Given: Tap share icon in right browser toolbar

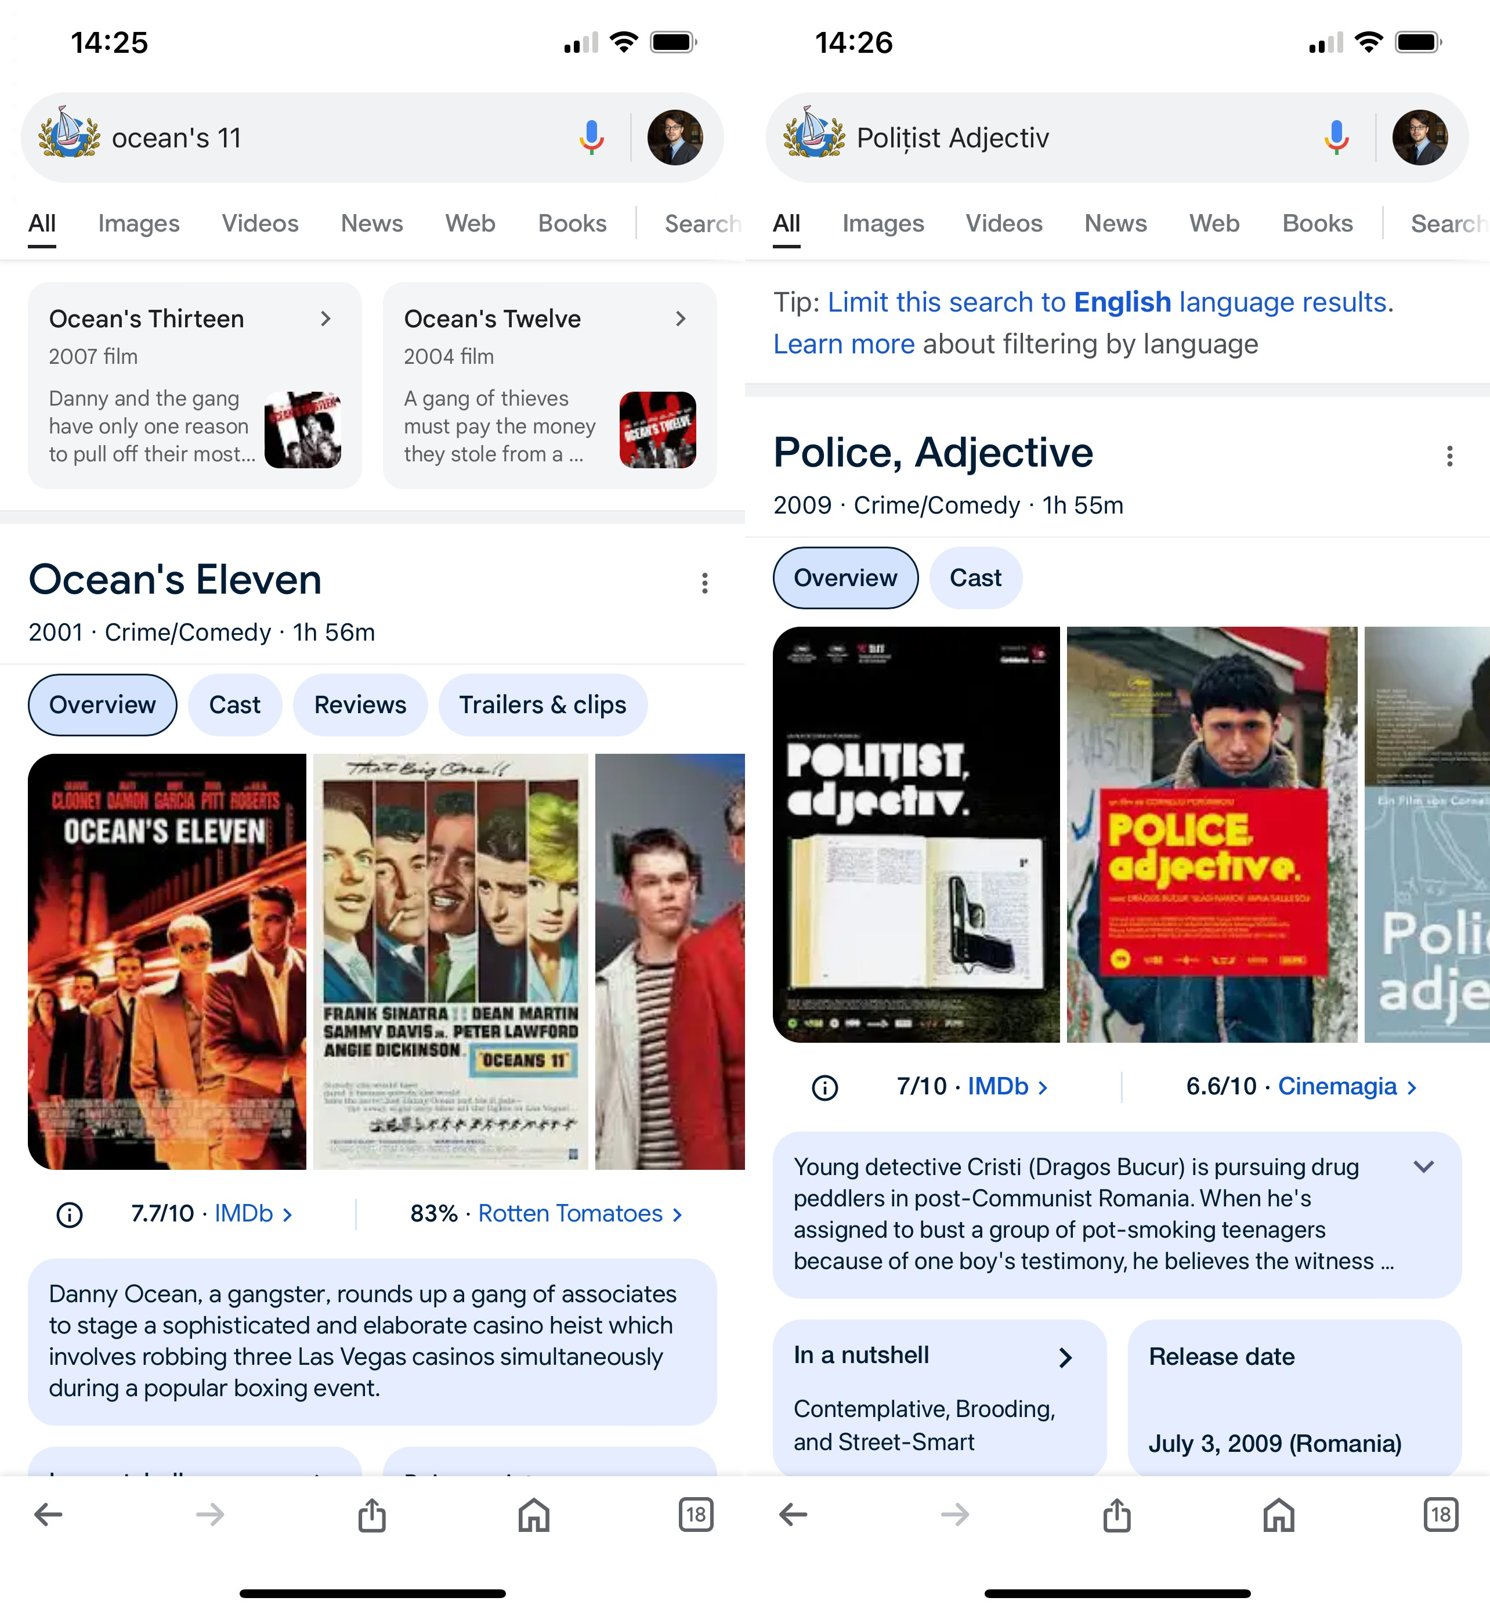Looking at the screenshot, I should click(1117, 1515).
